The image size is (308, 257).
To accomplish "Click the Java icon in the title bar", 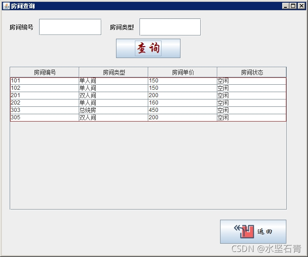I will (6, 6).
